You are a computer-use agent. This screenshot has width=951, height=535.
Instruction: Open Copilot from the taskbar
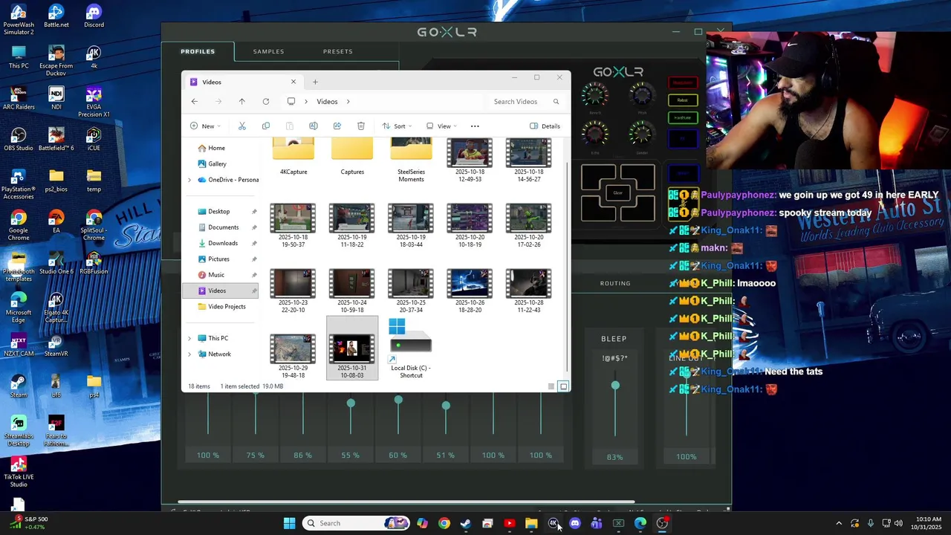(x=422, y=523)
